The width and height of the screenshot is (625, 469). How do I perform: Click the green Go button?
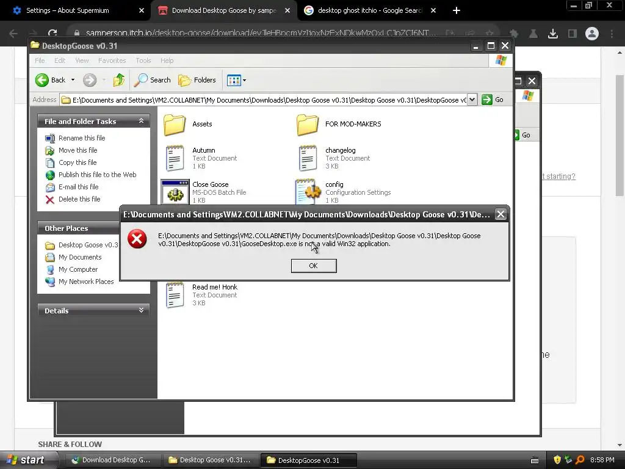[x=493, y=100]
